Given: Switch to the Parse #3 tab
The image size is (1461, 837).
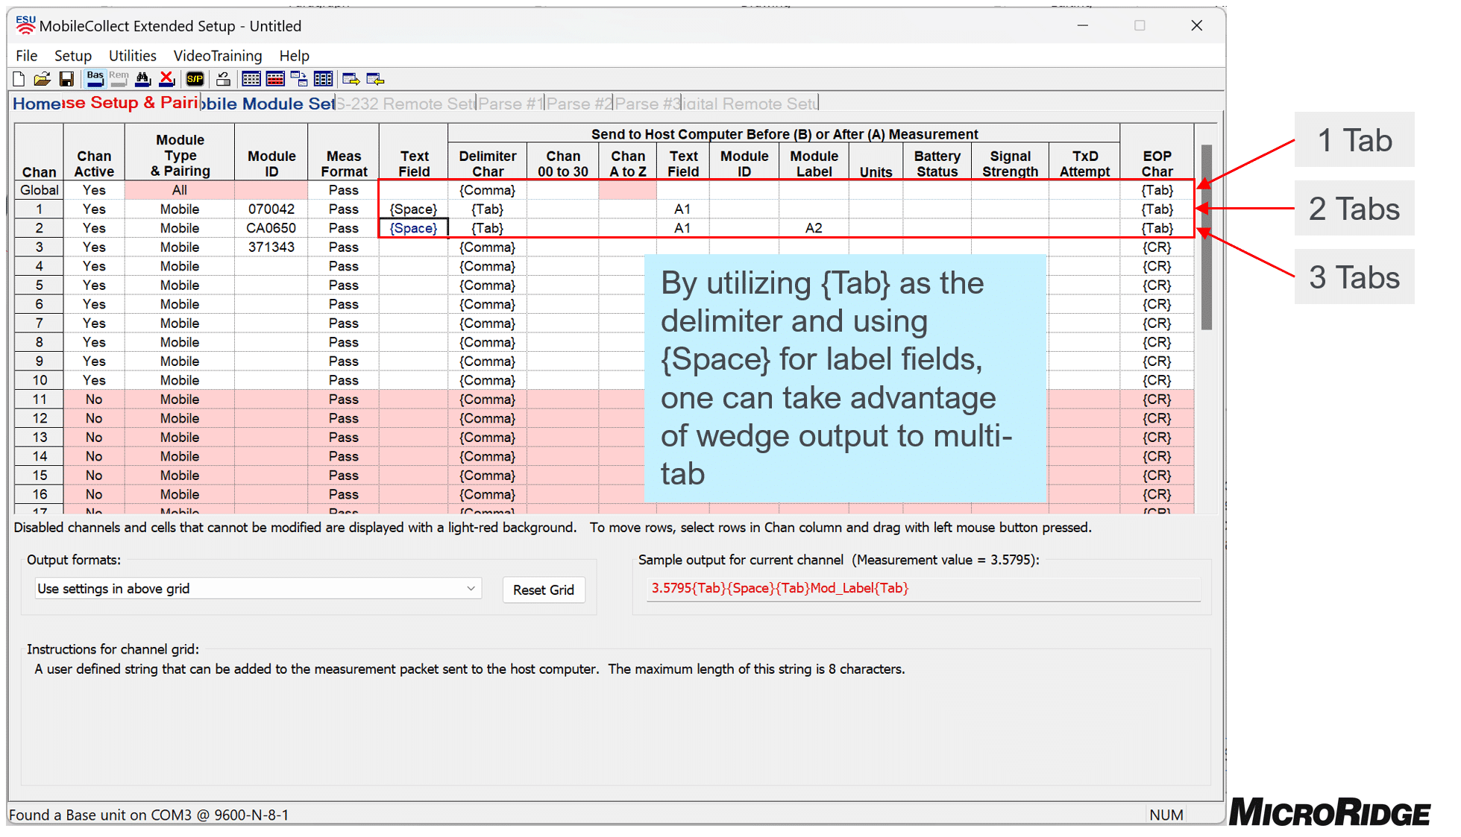Looking at the screenshot, I should (x=648, y=104).
